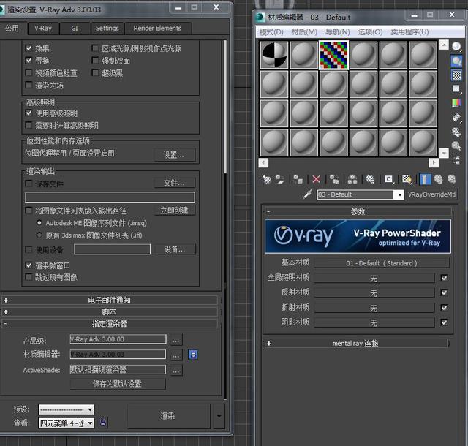Click the Make Material Copy icon
The width and height of the screenshot is (468, 446).
[x=334, y=179]
